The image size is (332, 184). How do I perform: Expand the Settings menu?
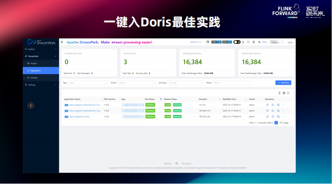click(41, 85)
